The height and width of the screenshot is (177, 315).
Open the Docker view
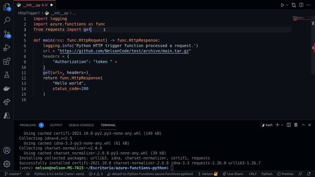pyautogui.click(x=7, y=88)
